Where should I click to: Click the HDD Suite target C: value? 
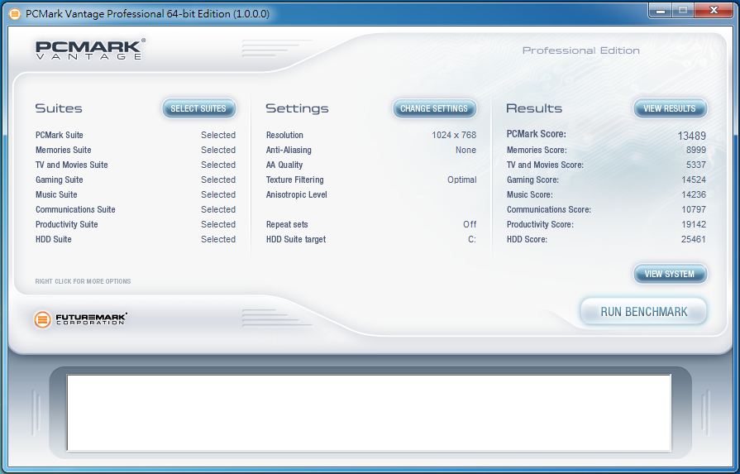tap(471, 239)
